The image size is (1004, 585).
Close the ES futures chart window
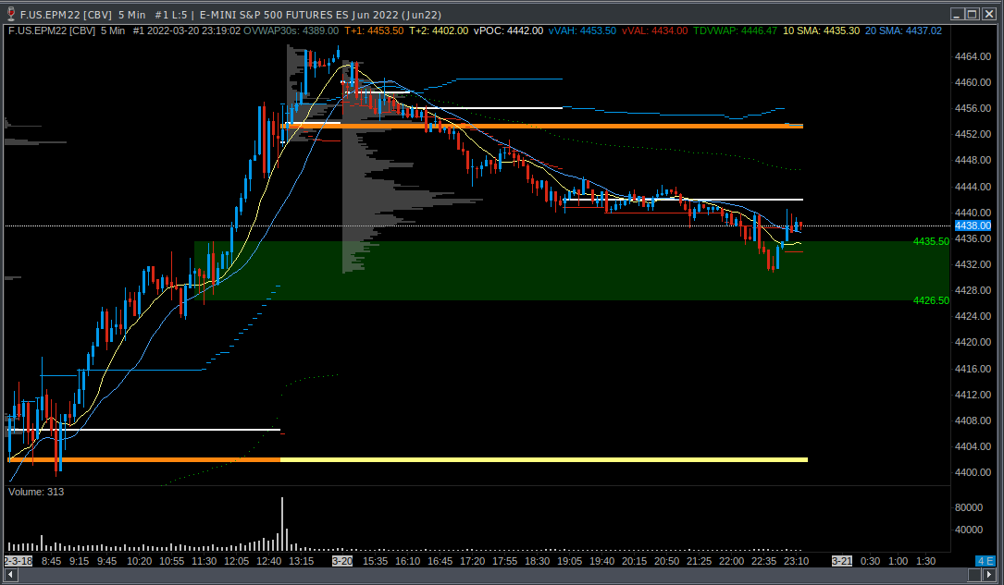point(988,14)
